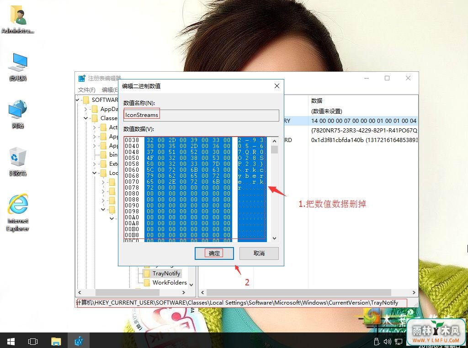Expand the Ext… tree node
Screen dimensions: 468x348
tap(95, 164)
